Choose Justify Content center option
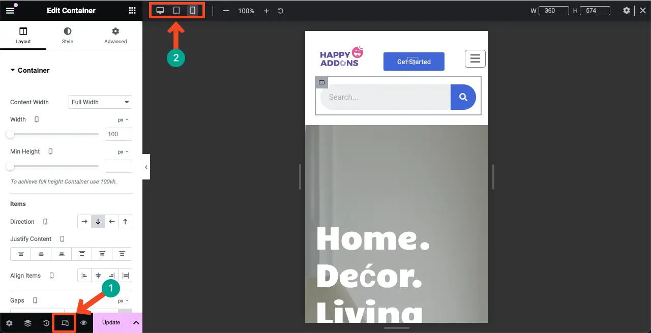Viewport: 651px width, 333px height. 41,254
